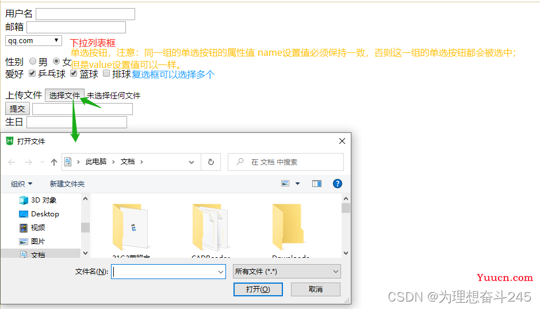This screenshot has height=309, width=540.
Task: Click the 选择文件 button
Action: click(x=64, y=96)
